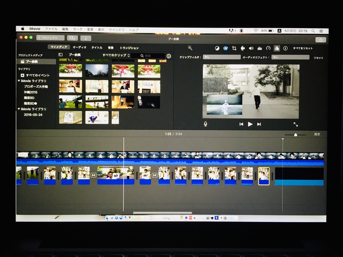
Task: Open the すべてのクリップ filter dropdown
Action: (116, 55)
